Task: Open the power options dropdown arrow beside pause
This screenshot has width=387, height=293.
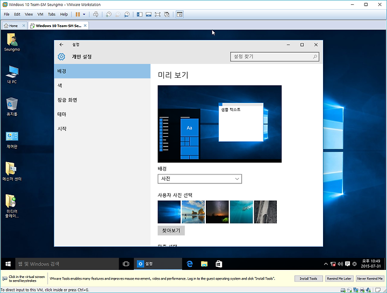Action: (x=84, y=14)
